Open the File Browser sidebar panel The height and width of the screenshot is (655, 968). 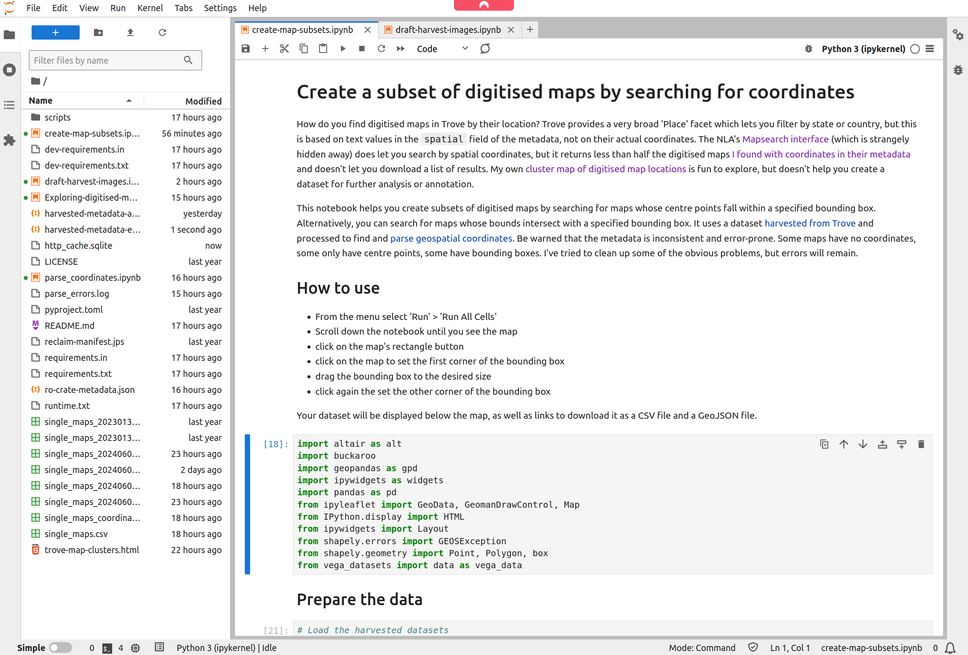tap(9, 35)
